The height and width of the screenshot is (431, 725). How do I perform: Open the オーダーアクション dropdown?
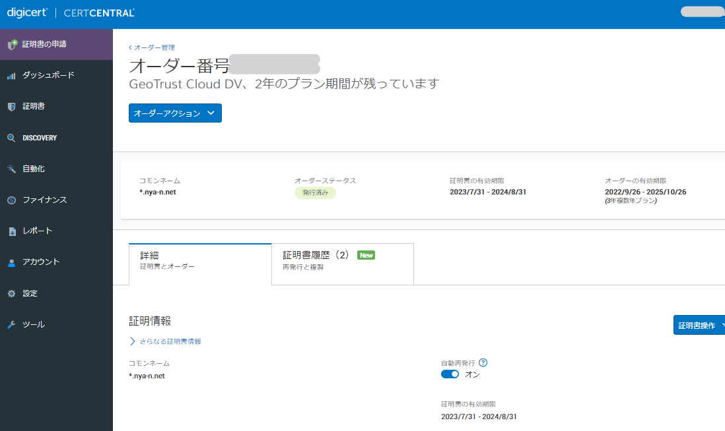click(x=175, y=113)
